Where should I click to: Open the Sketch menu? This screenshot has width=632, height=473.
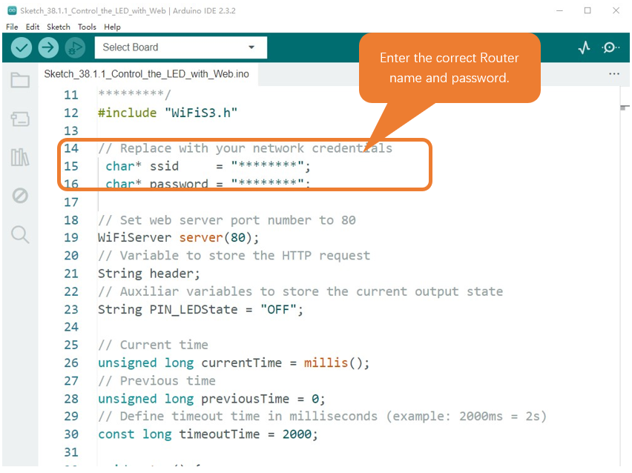(x=59, y=27)
